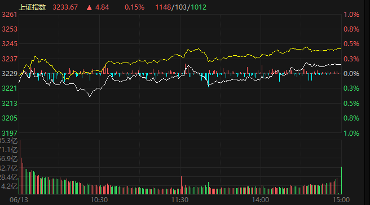Image resolution: width=370 pixels, height=205 pixels.
Task: Click the 15:00 closing time marker
Action: (341, 200)
